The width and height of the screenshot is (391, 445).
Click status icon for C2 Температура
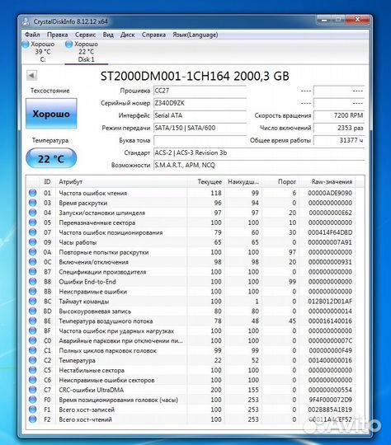click(33, 360)
